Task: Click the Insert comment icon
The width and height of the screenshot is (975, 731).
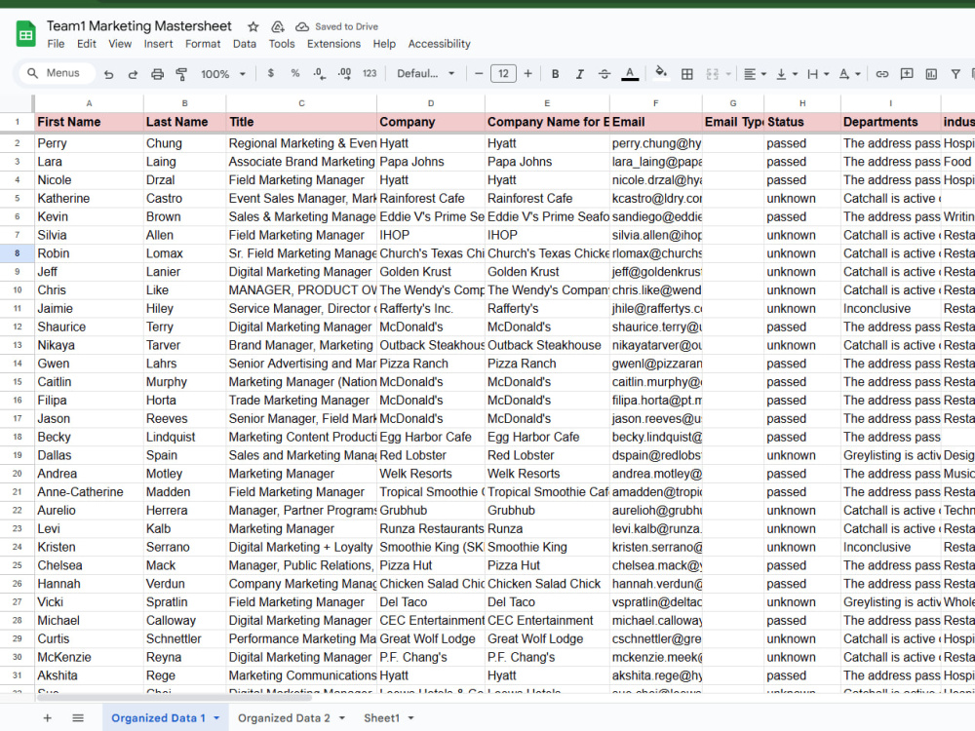Action: pos(907,74)
